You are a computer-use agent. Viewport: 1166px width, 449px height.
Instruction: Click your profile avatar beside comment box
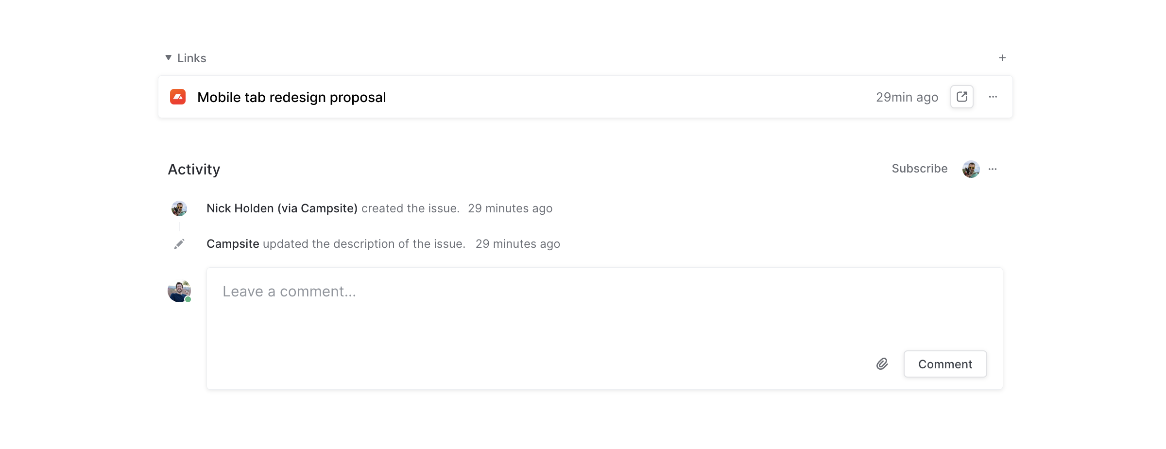tap(179, 292)
